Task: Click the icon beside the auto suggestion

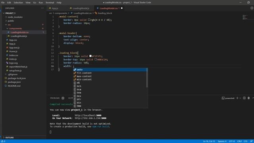Action: pyautogui.click(x=75, y=70)
